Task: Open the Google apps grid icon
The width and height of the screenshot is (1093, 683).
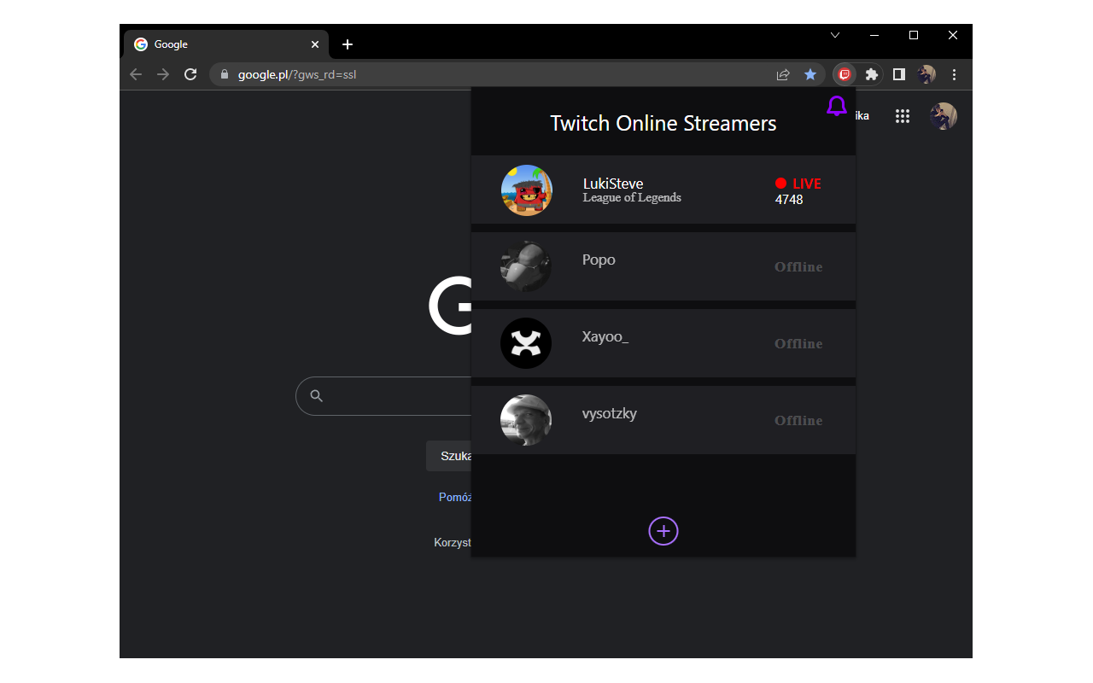Action: [903, 116]
